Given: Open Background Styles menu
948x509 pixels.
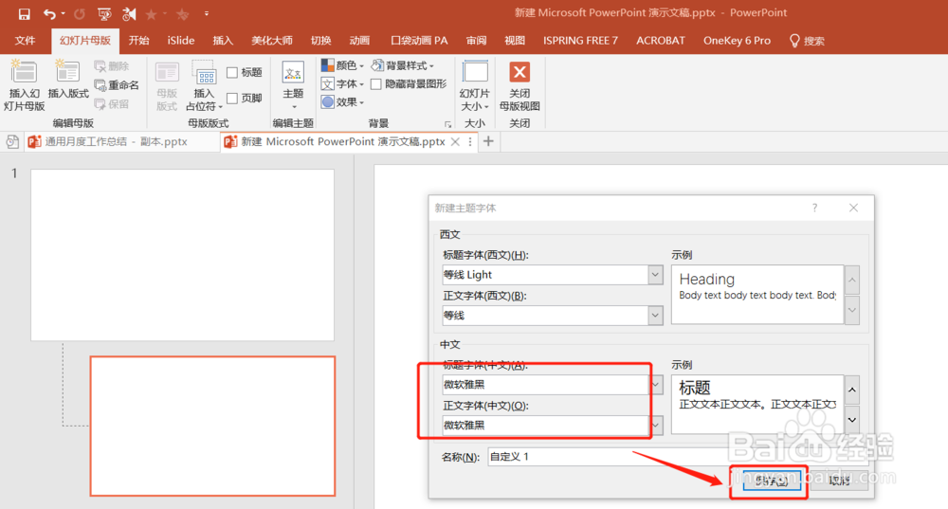Looking at the screenshot, I should [403, 65].
